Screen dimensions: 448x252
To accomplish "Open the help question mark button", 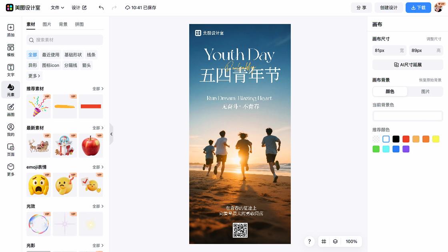I will (310, 242).
